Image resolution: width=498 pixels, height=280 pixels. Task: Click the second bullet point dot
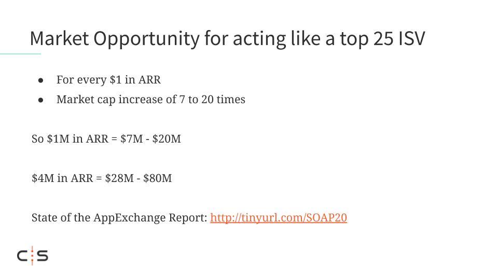click(x=40, y=100)
